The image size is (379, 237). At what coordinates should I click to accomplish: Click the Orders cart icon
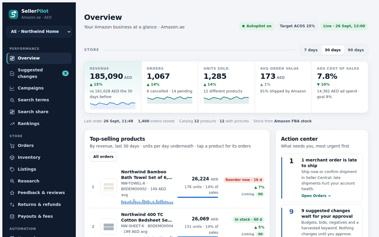coord(12,146)
